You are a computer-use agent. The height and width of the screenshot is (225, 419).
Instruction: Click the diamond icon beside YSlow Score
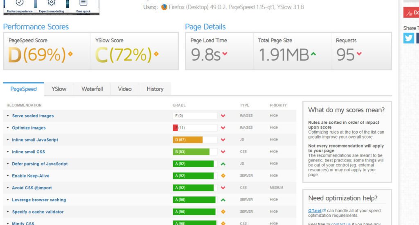[x=156, y=54]
